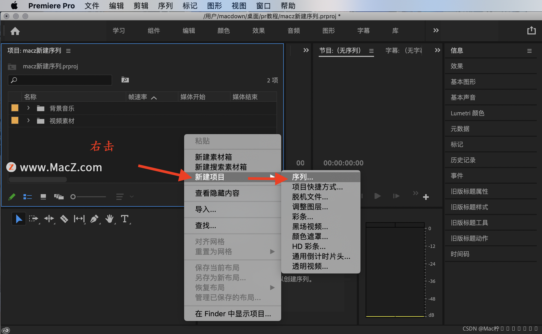Image resolution: width=542 pixels, height=334 pixels.
Task: Click 在 Finder 中显示项目... menu entry
Action: (x=233, y=314)
